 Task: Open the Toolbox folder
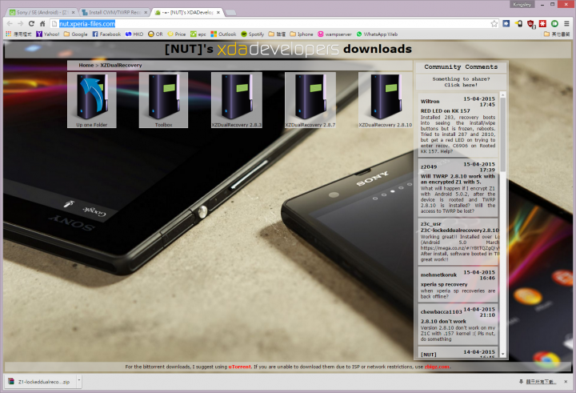pyautogui.click(x=163, y=100)
